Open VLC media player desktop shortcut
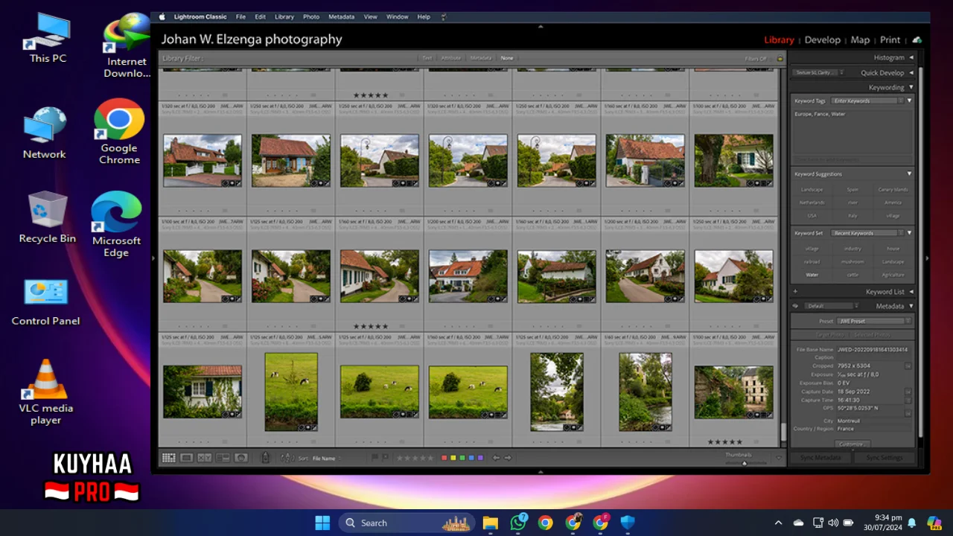The height and width of the screenshot is (536, 953). (45, 392)
